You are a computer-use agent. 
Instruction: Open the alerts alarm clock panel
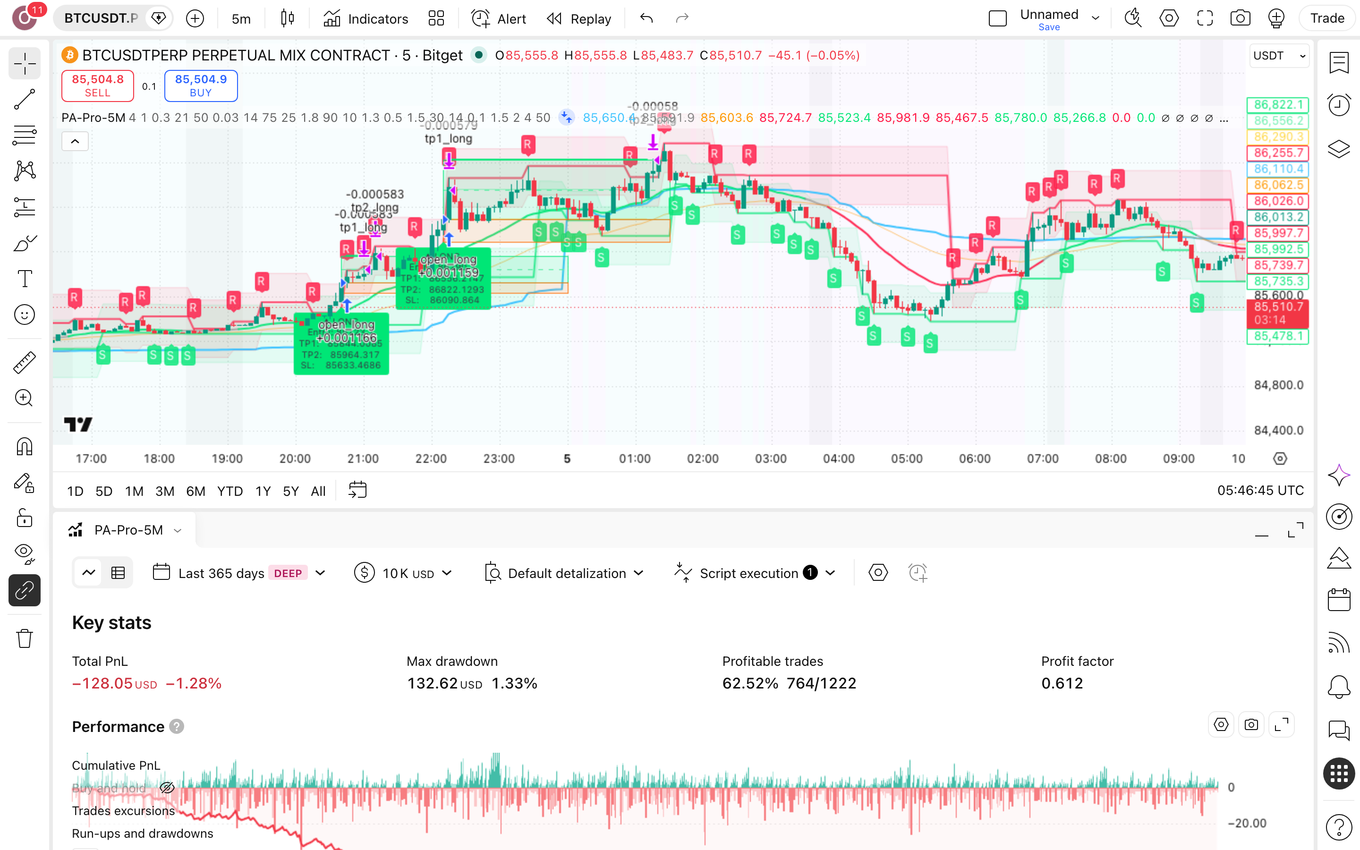tap(1339, 105)
